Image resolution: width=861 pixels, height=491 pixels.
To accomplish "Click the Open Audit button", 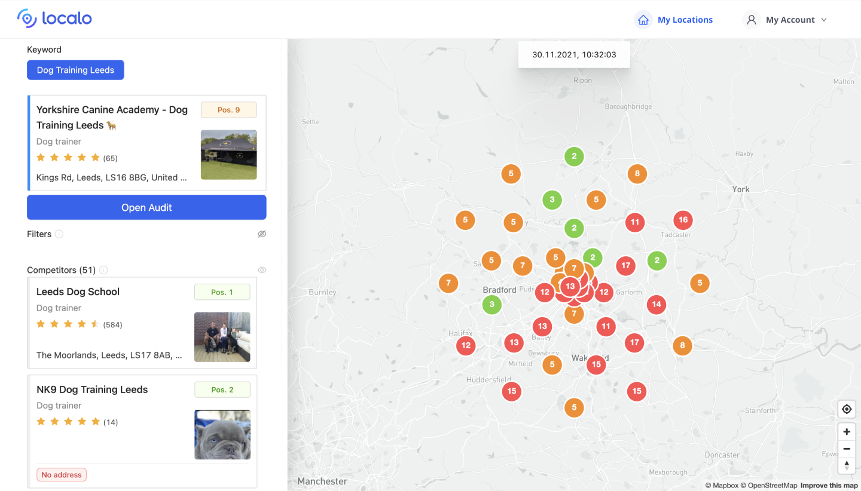I will 146,207.
